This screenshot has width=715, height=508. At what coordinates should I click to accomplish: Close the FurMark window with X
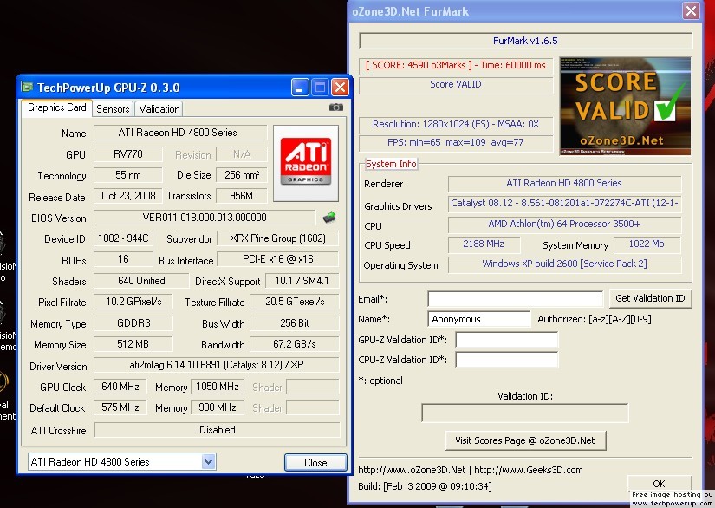691,10
